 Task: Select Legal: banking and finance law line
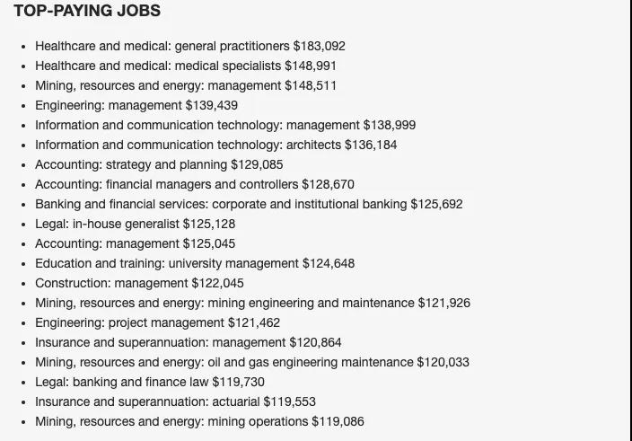[149, 382]
